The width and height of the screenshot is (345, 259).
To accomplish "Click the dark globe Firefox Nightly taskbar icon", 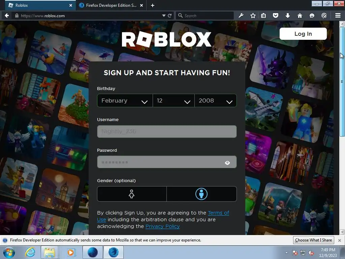I will 93,252.
